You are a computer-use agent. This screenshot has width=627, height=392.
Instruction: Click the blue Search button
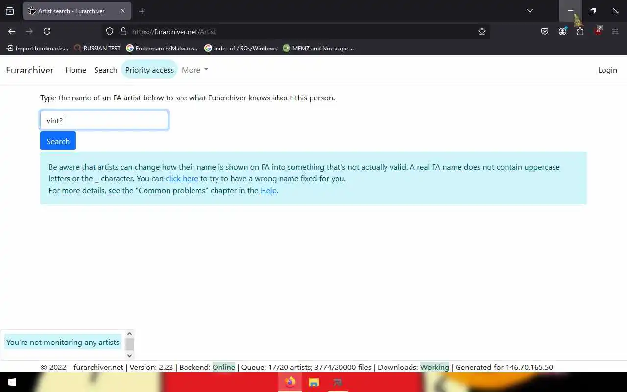pyautogui.click(x=58, y=141)
